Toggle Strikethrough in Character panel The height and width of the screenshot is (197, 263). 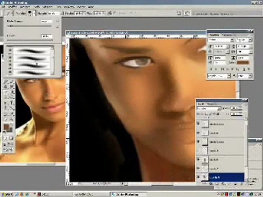point(249,69)
